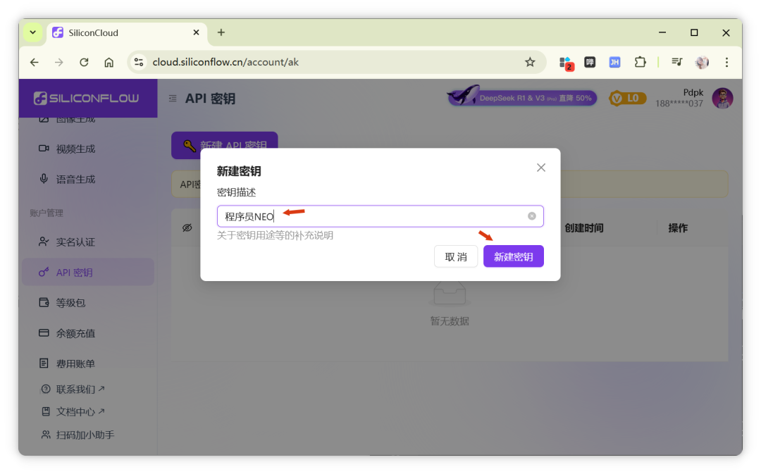Click the L0 level badge
The height and width of the screenshot is (474, 761).
[627, 99]
